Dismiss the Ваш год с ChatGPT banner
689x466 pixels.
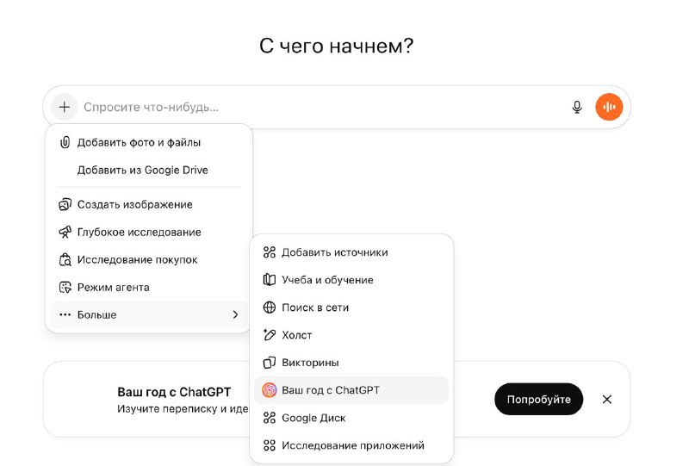tap(607, 399)
